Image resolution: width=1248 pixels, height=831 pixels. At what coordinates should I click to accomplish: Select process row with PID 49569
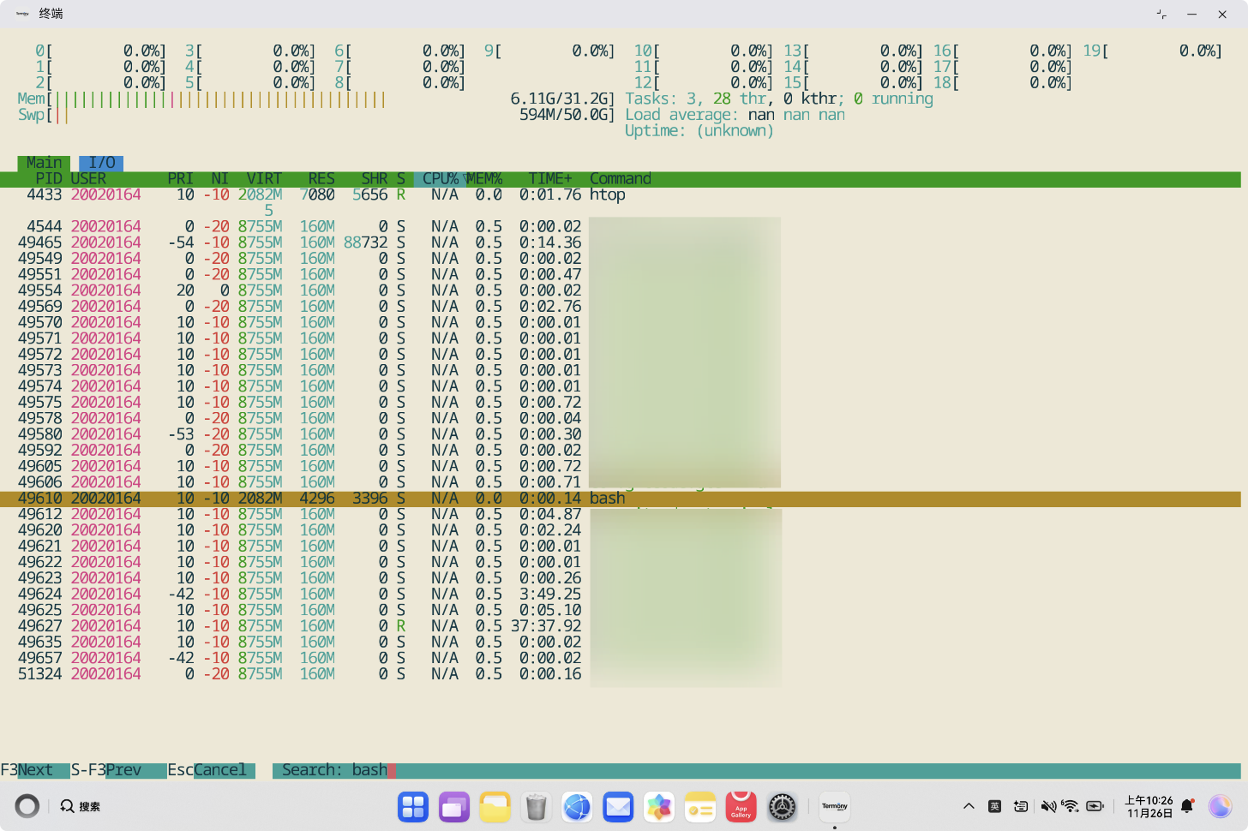pos(621,307)
